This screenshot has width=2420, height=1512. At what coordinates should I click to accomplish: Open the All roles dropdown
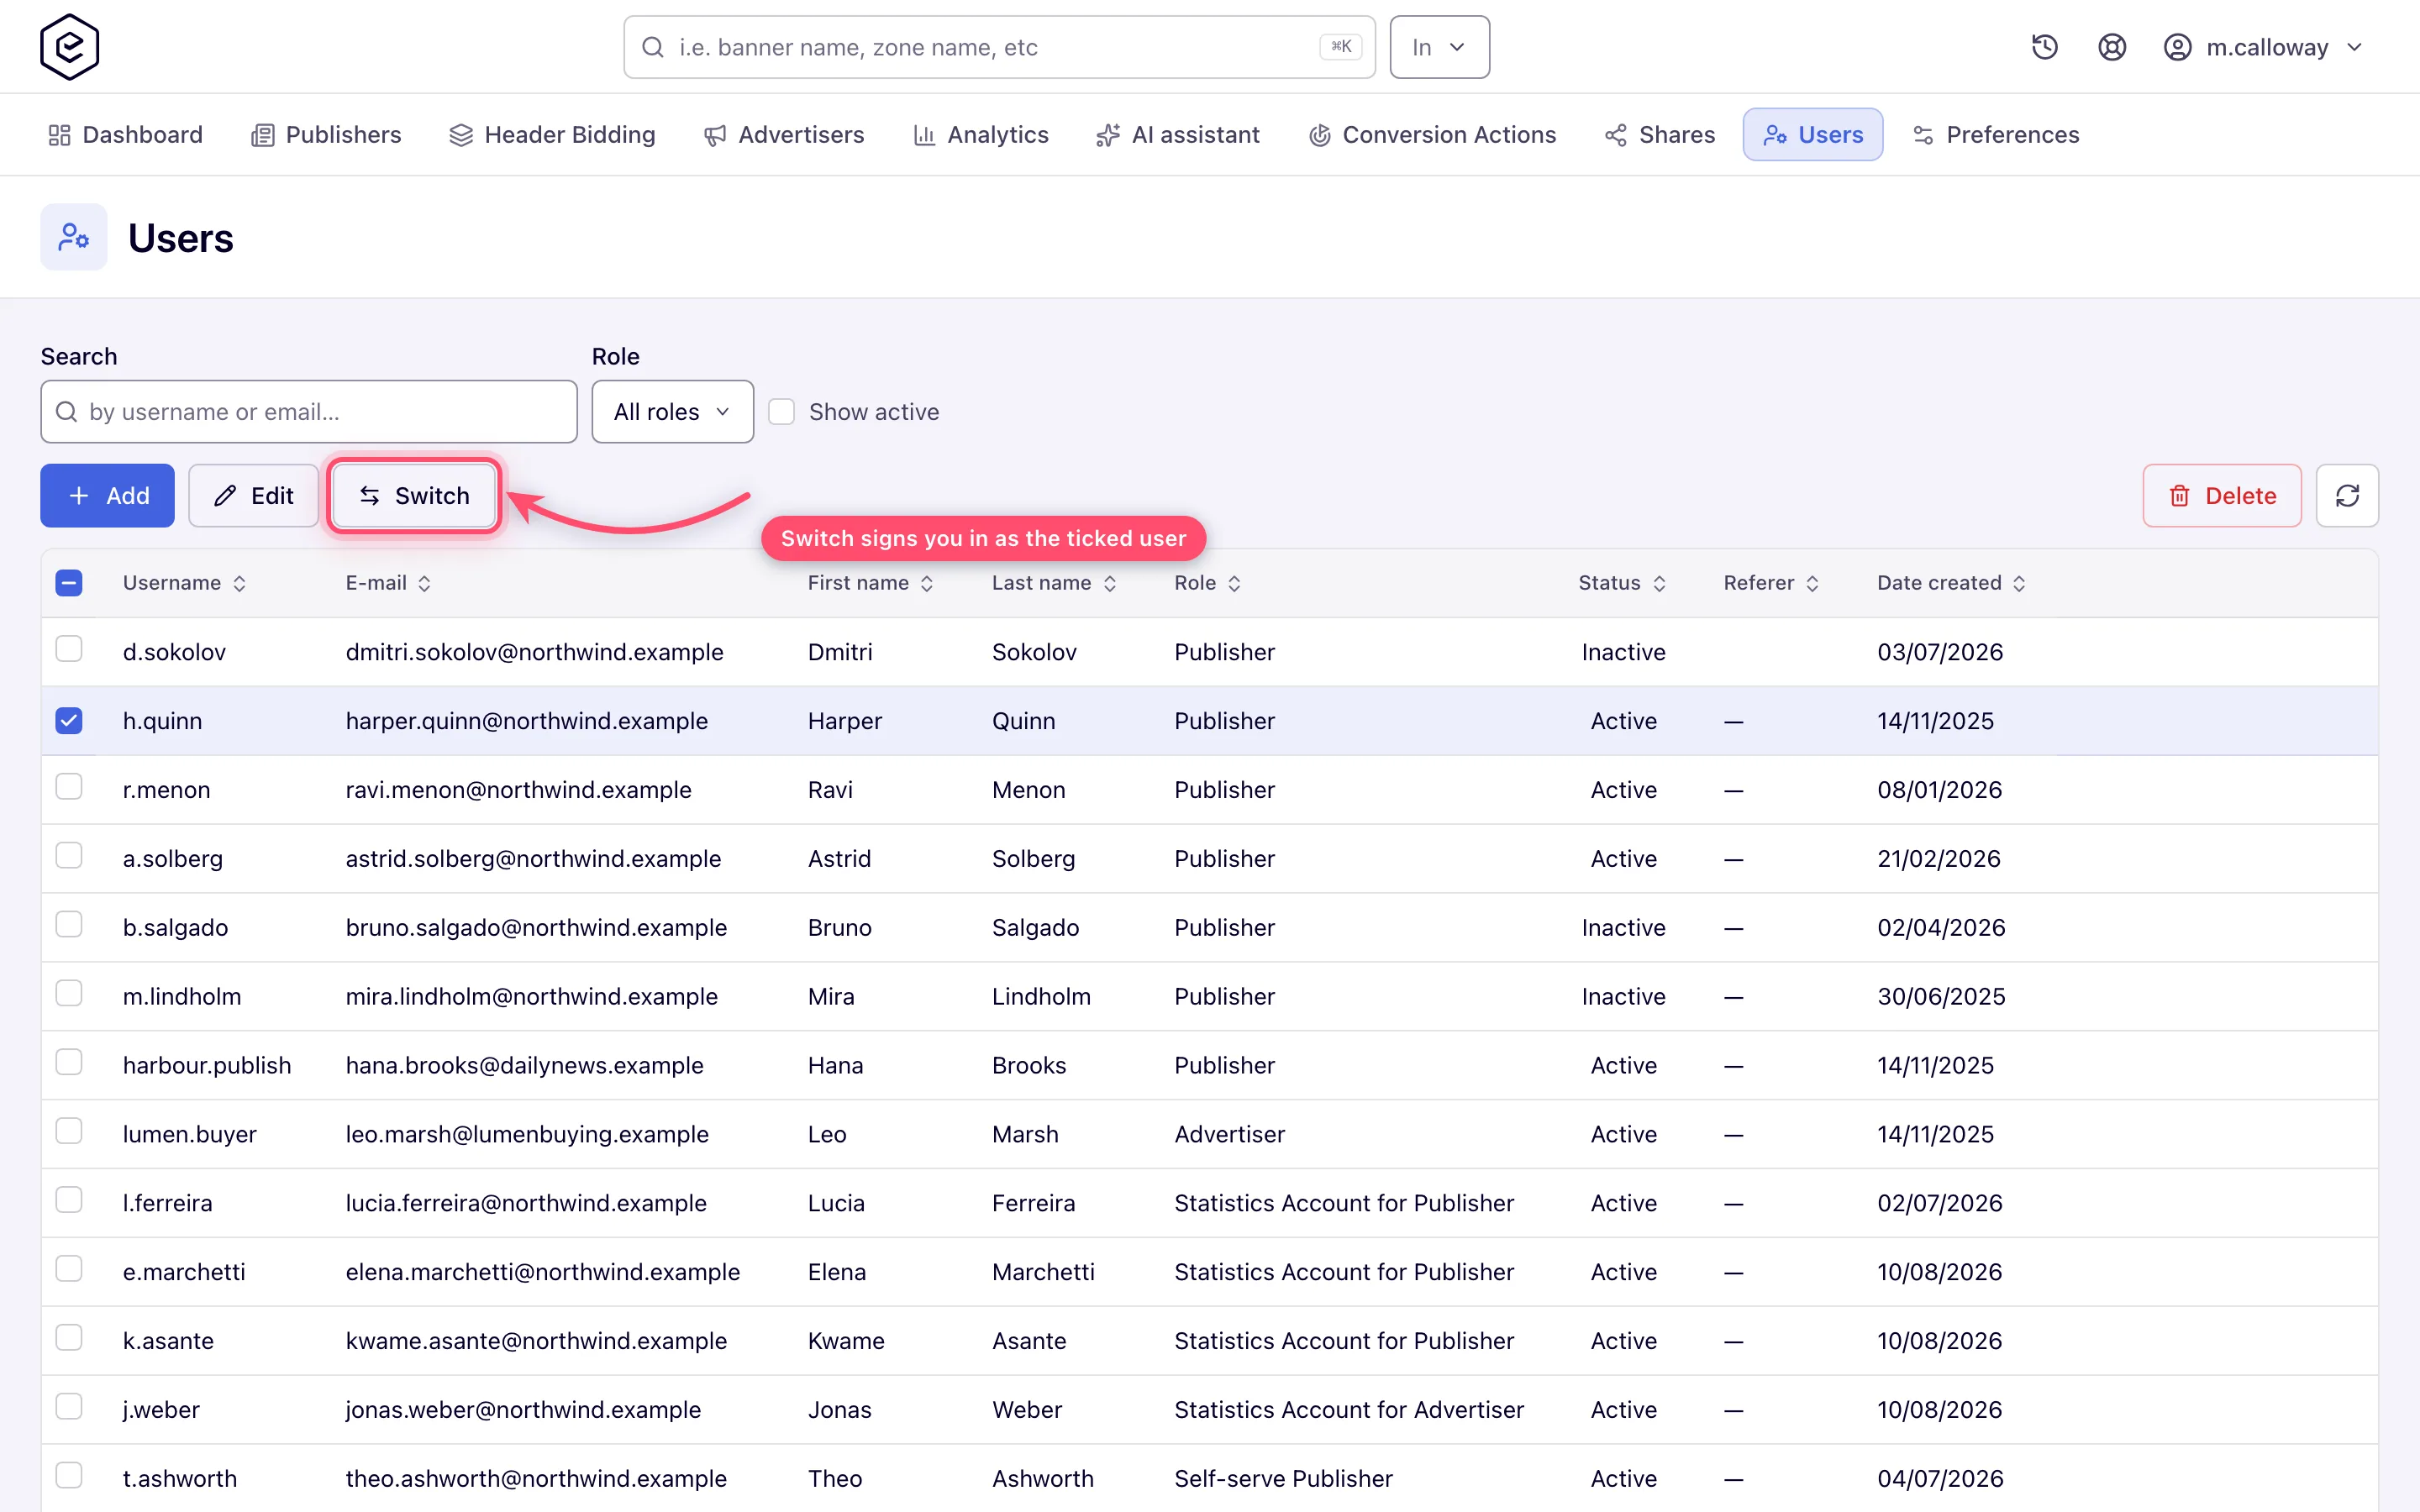click(x=672, y=411)
